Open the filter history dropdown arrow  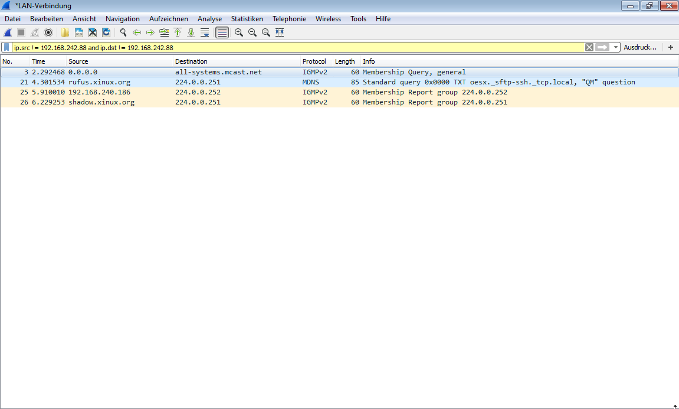point(616,47)
